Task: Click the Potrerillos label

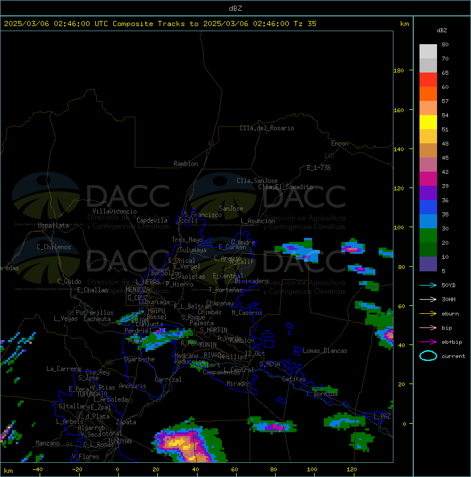Action: coord(95,313)
